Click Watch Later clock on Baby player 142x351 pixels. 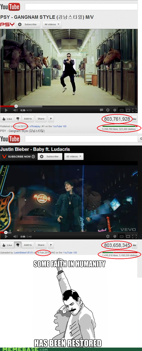114,236
